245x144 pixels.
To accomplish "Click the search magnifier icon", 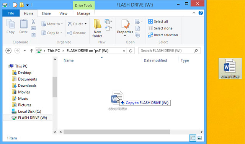I will point(196,51).
